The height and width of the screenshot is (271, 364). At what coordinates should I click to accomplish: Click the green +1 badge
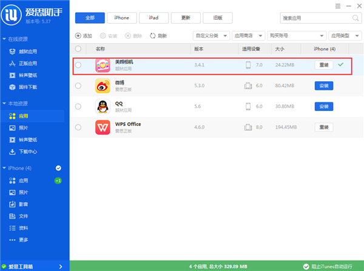tap(58, 181)
